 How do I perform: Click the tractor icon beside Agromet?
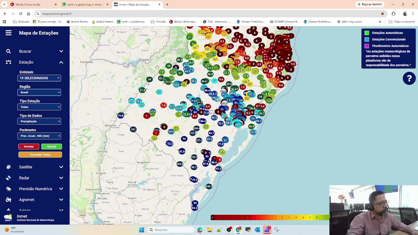tap(8, 199)
